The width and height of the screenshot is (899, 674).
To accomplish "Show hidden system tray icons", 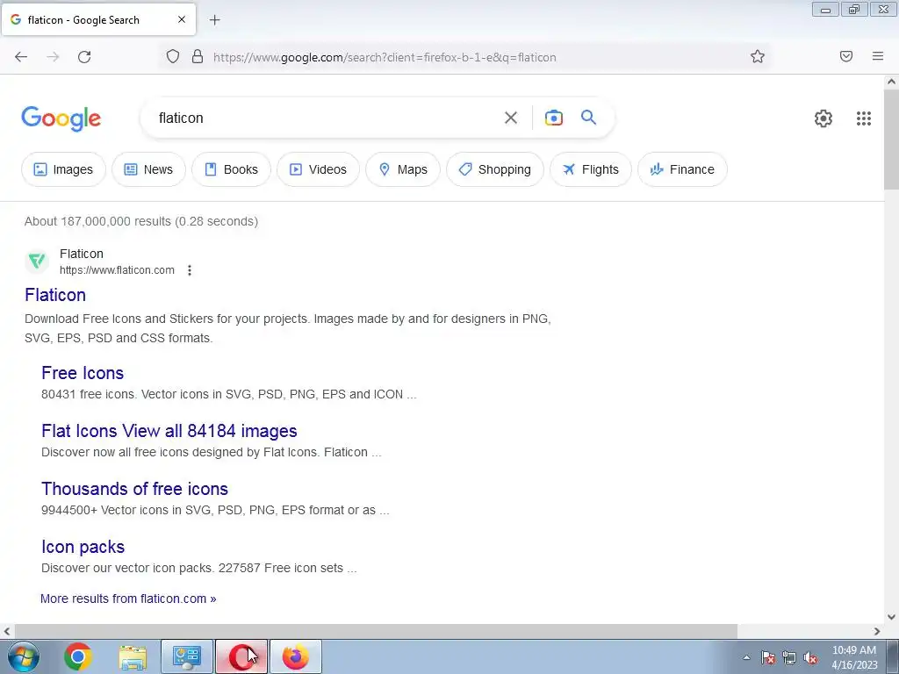I will (746, 657).
